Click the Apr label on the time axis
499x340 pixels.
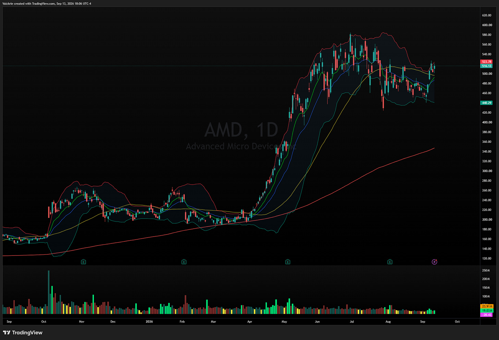249,322
